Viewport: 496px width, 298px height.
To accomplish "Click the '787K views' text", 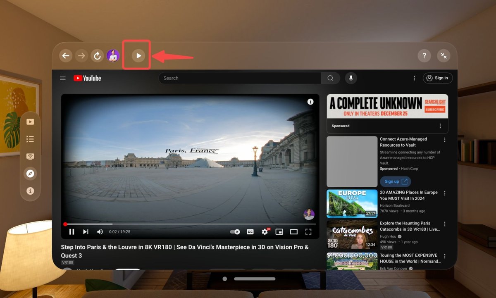I will click(x=389, y=211).
